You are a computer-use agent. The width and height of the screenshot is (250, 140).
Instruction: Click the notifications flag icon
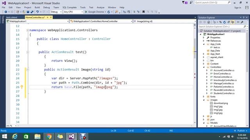tap(185, 3)
